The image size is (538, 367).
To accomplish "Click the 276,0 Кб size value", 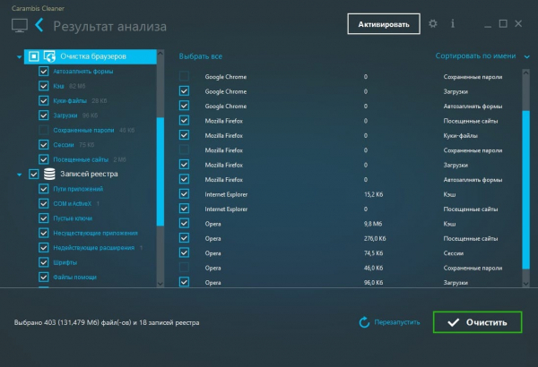I will 375,238.
